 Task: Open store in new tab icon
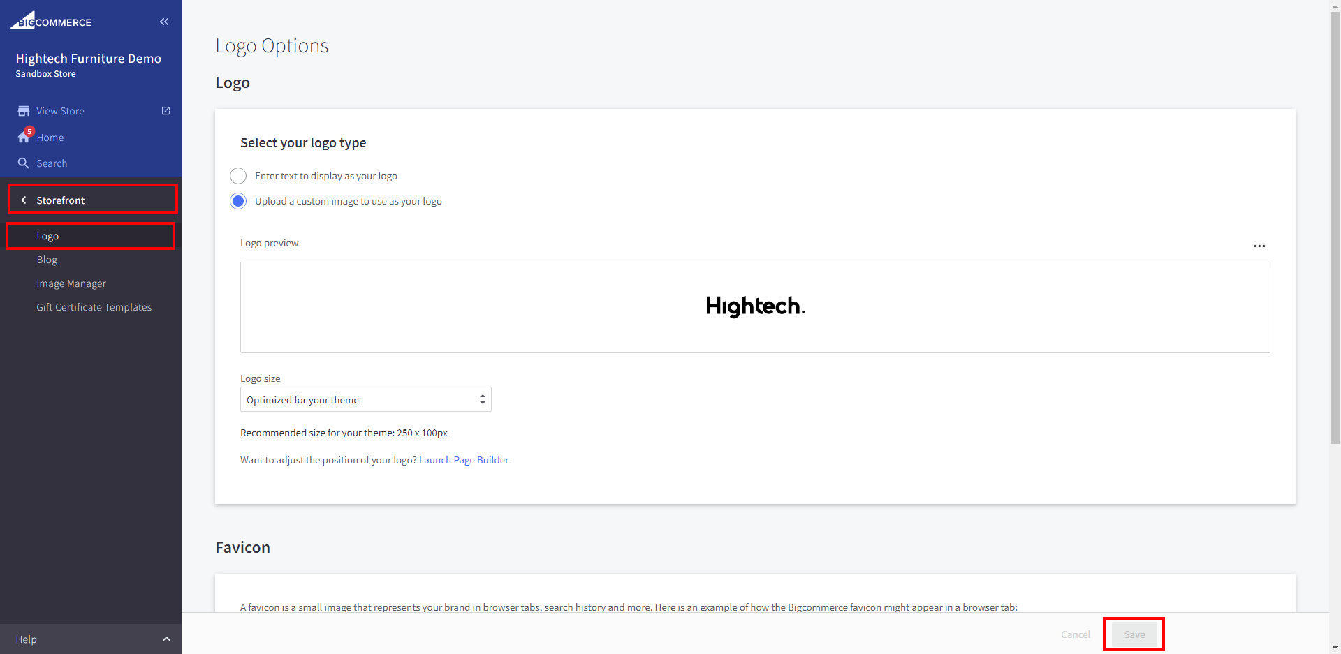166,111
